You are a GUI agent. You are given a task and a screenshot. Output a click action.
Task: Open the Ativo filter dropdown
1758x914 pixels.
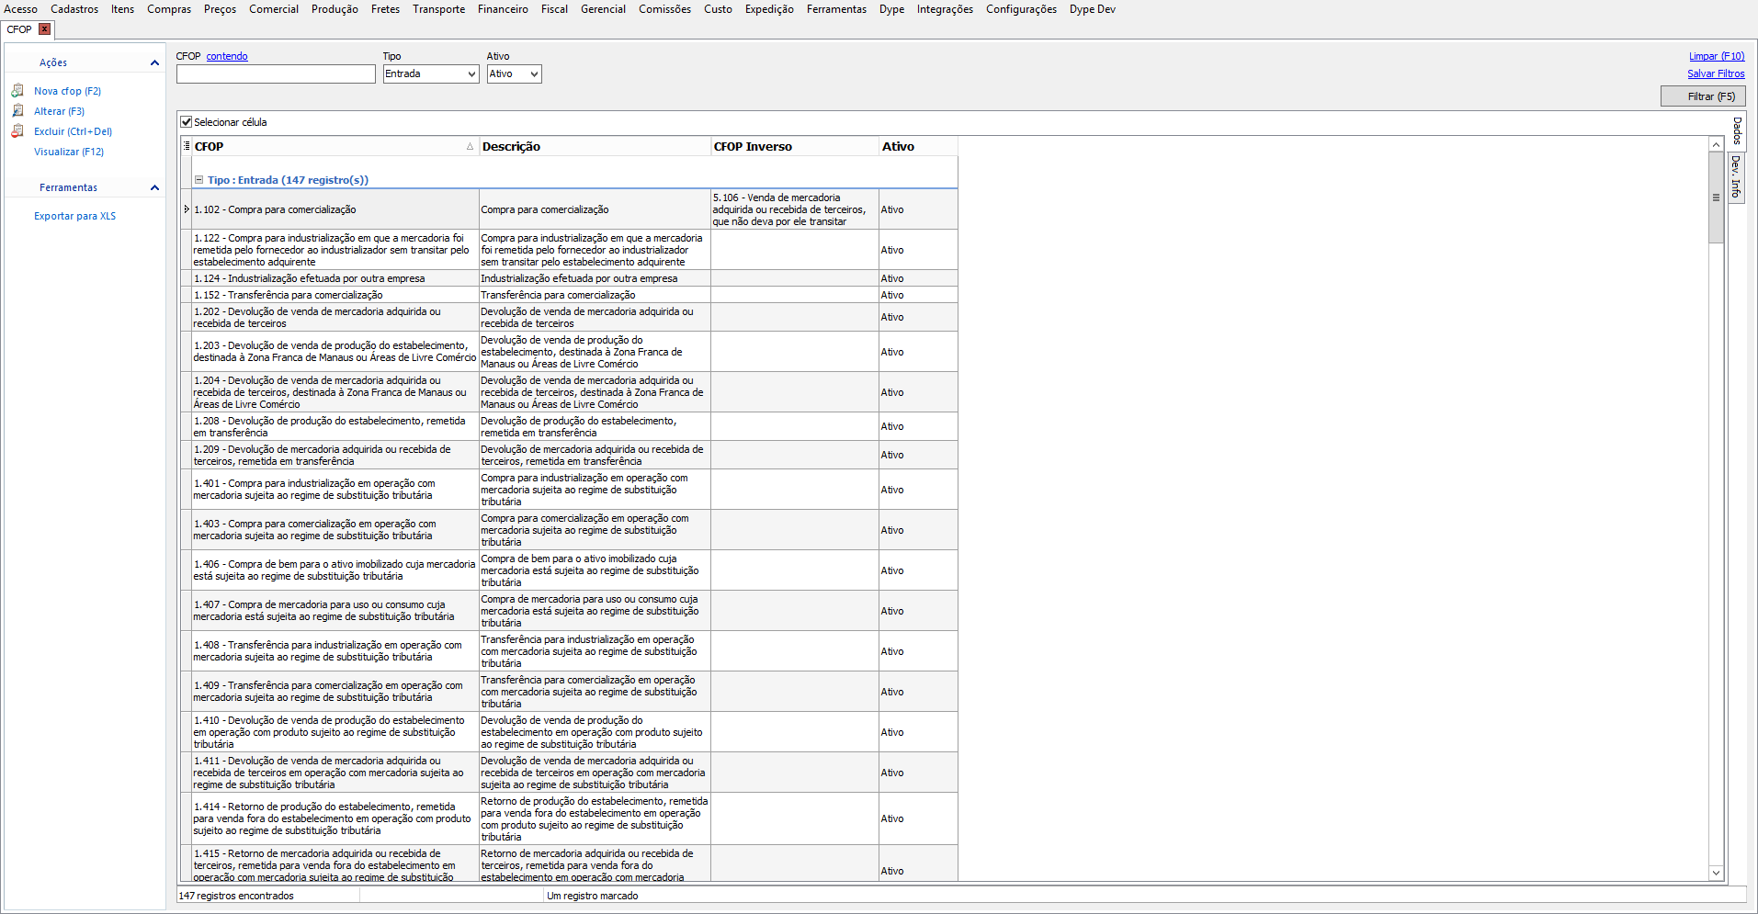pos(515,73)
